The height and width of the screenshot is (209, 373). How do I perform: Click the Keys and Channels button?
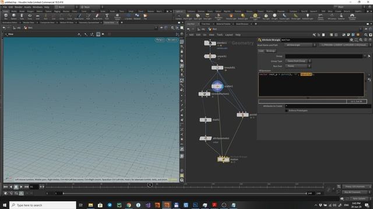click(x=357, y=187)
